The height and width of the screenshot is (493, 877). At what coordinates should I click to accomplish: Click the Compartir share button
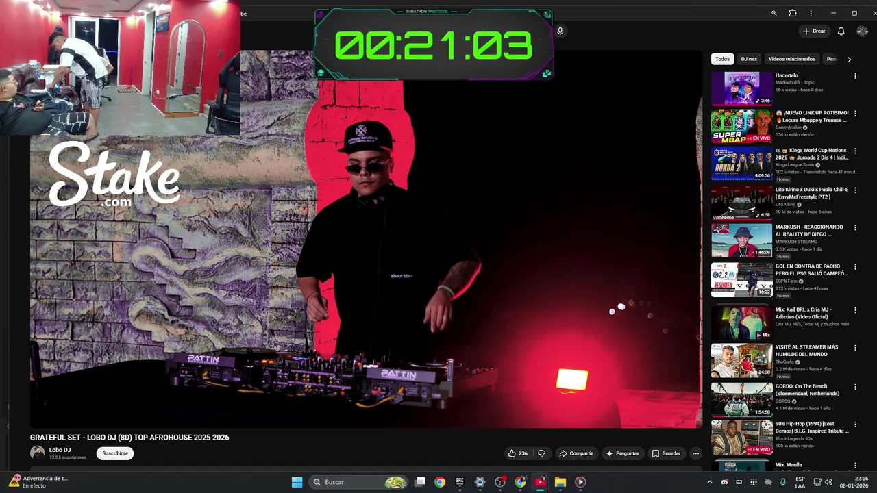pos(576,453)
